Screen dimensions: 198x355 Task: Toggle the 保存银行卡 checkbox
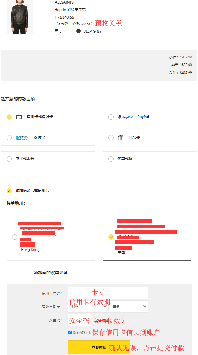click(70, 332)
